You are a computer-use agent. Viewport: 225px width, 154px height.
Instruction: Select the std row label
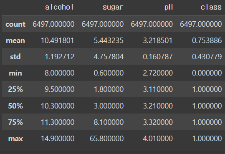[x=15, y=57]
